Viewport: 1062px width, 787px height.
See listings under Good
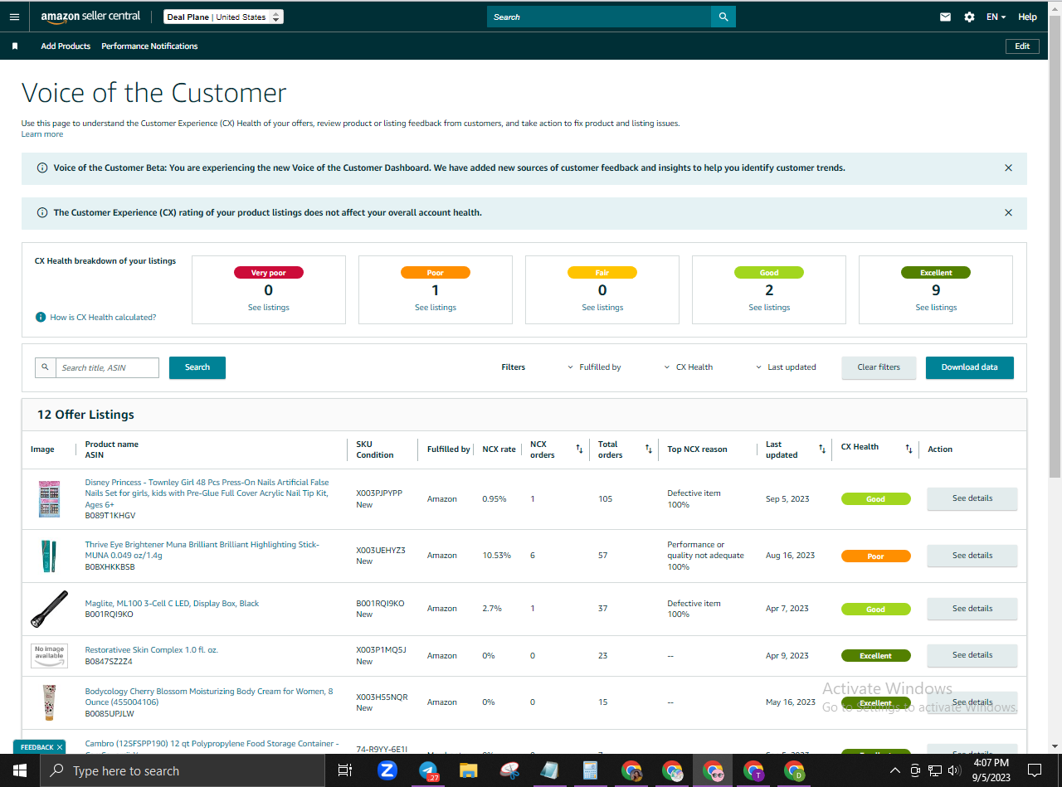click(x=769, y=308)
